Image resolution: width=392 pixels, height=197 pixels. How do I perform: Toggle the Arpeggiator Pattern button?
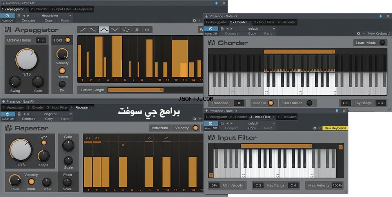coord(62,70)
